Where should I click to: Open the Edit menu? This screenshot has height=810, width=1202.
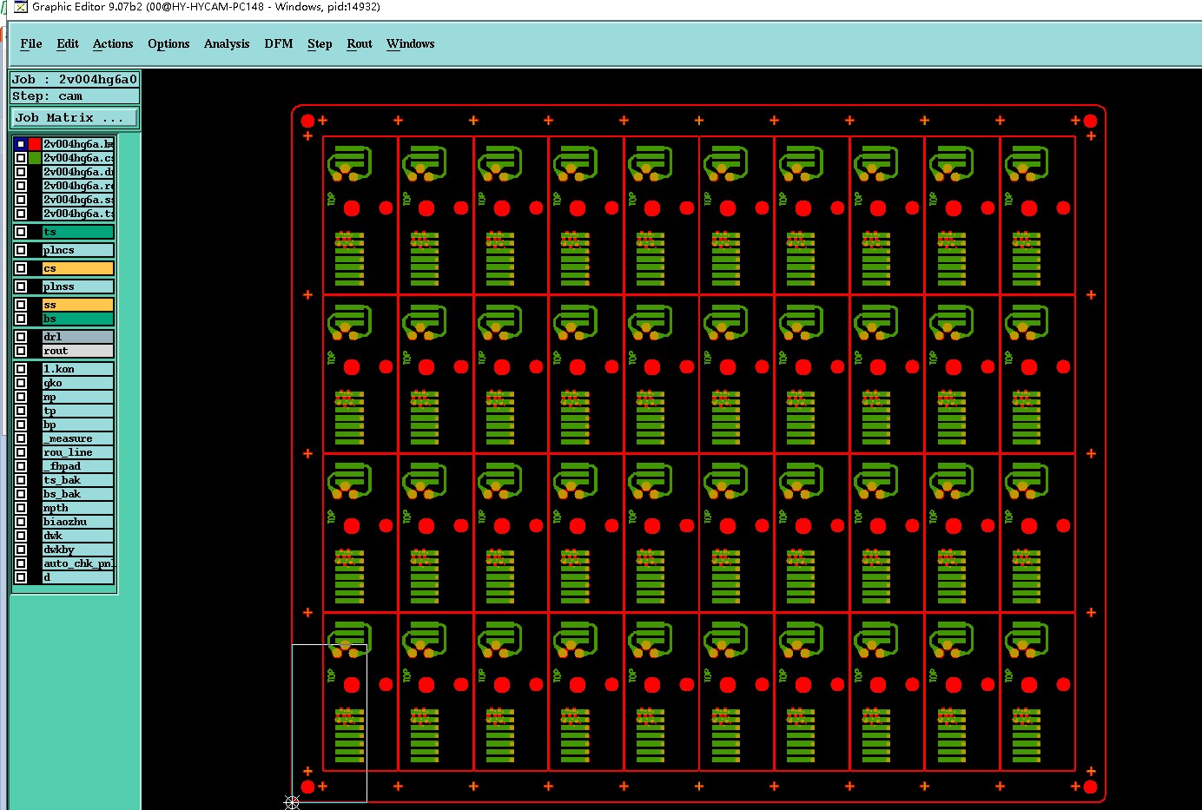pyautogui.click(x=67, y=43)
